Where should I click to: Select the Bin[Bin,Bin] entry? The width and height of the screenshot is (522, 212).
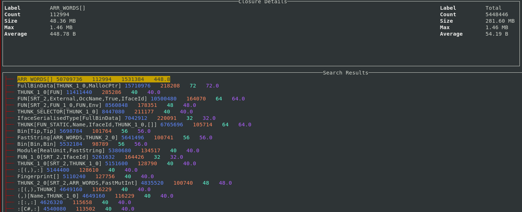click(x=36, y=144)
